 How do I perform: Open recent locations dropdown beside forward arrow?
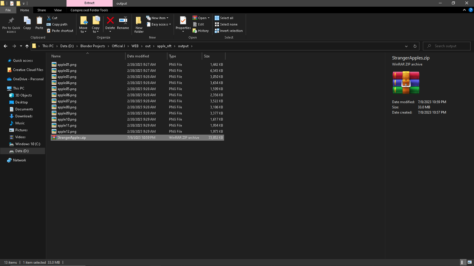[21, 46]
